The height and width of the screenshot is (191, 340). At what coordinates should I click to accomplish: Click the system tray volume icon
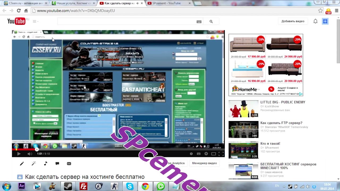(x=308, y=186)
